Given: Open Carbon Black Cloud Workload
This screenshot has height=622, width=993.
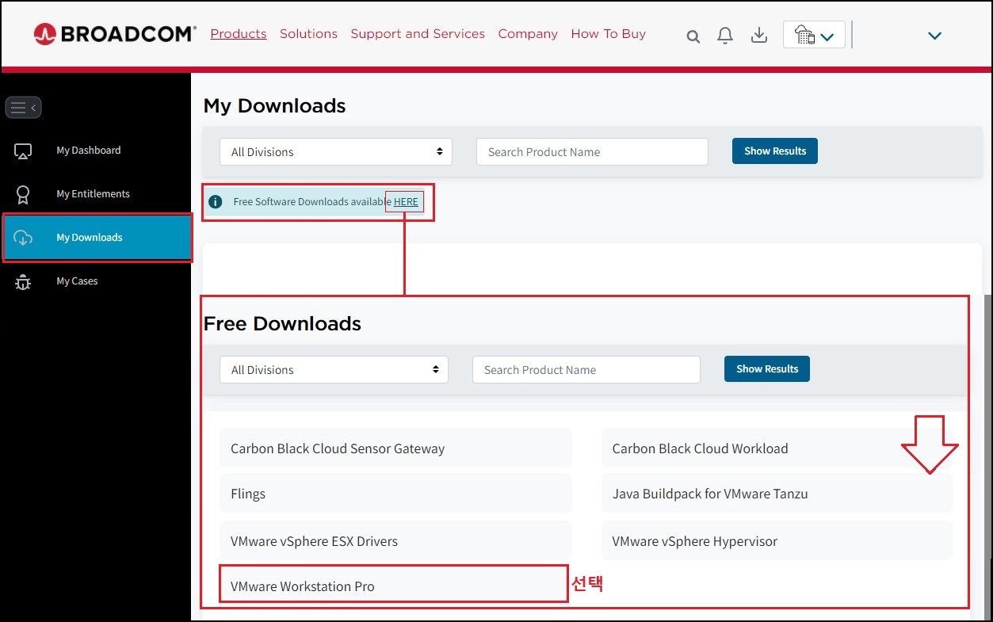Looking at the screenshot, I should pyautogui.click(x=777, y=448).
